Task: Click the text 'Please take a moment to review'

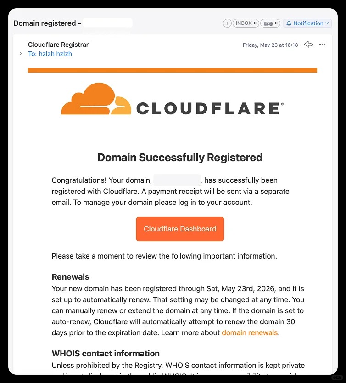Action: pyautogui.click(x=105, y=256)
